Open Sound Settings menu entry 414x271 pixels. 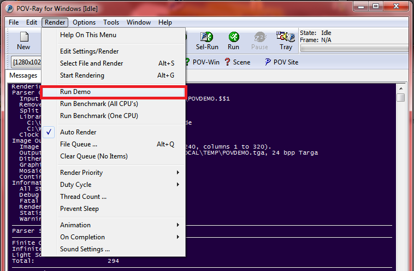pyautogui.click(x=114, y=249)
